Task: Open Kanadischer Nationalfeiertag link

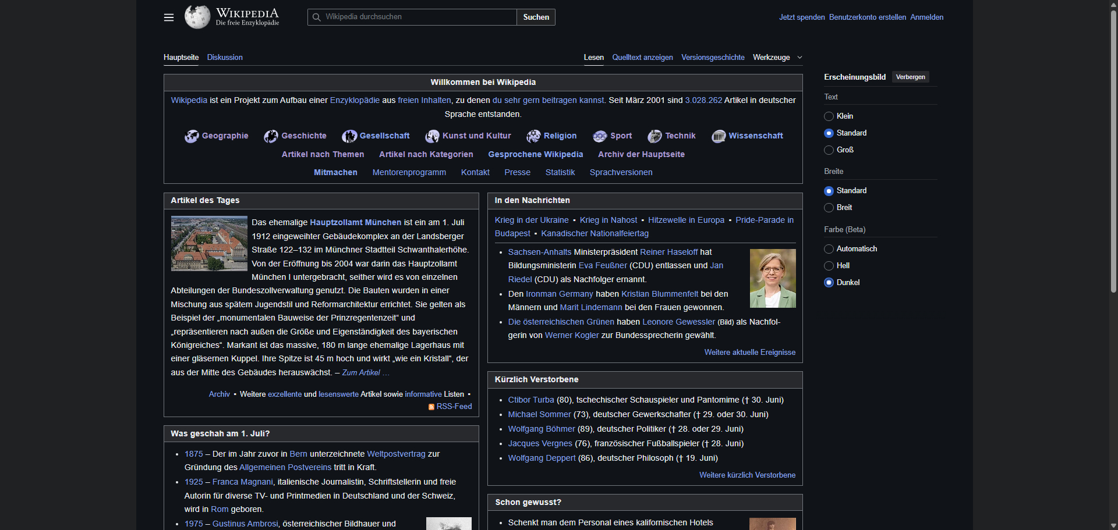Action: tap(595, 233)
